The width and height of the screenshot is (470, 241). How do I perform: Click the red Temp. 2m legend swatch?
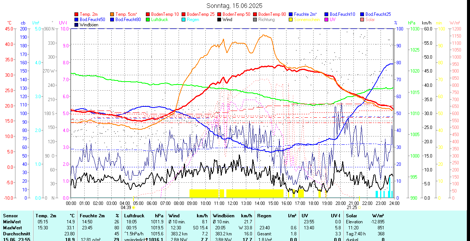(x=77, y=14)
